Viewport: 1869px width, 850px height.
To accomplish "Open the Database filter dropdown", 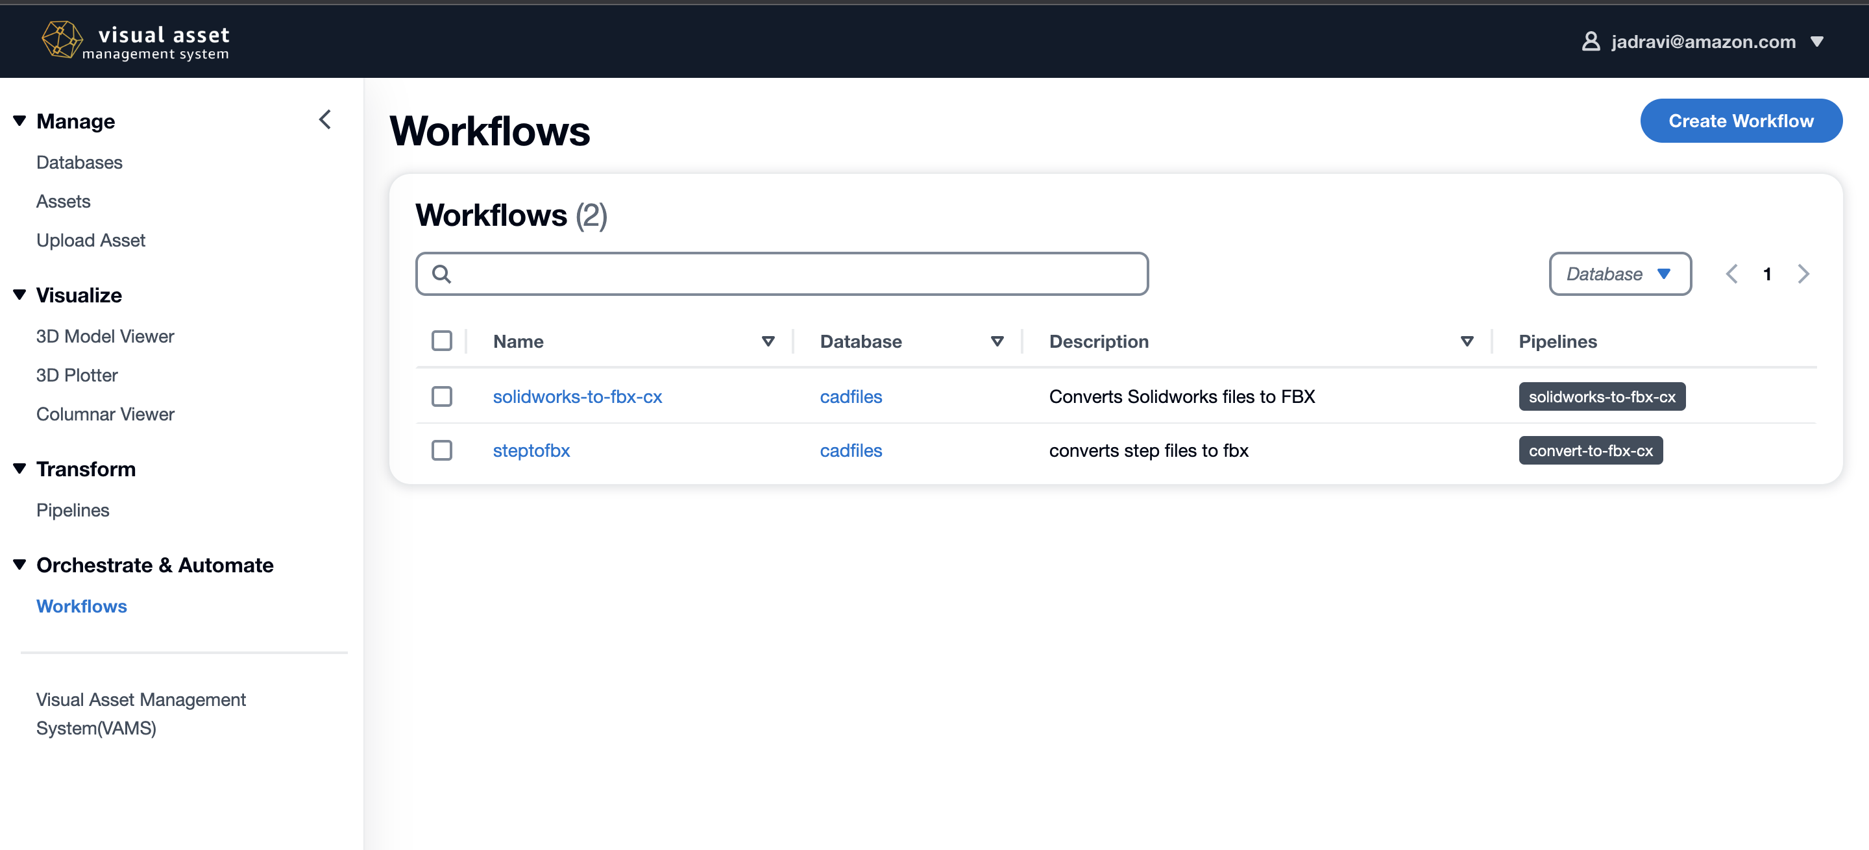I will point(1620,273).
